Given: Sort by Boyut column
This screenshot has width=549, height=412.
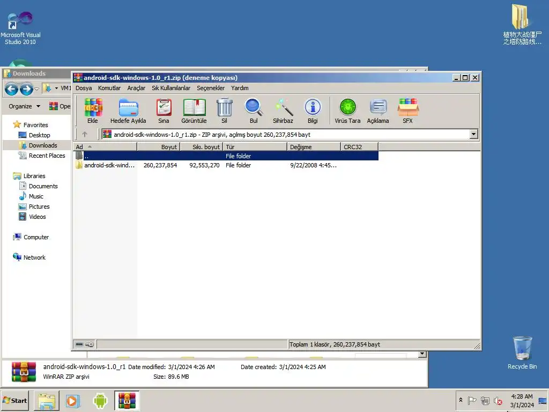Looking at the screenshot, I should point(159,147).
